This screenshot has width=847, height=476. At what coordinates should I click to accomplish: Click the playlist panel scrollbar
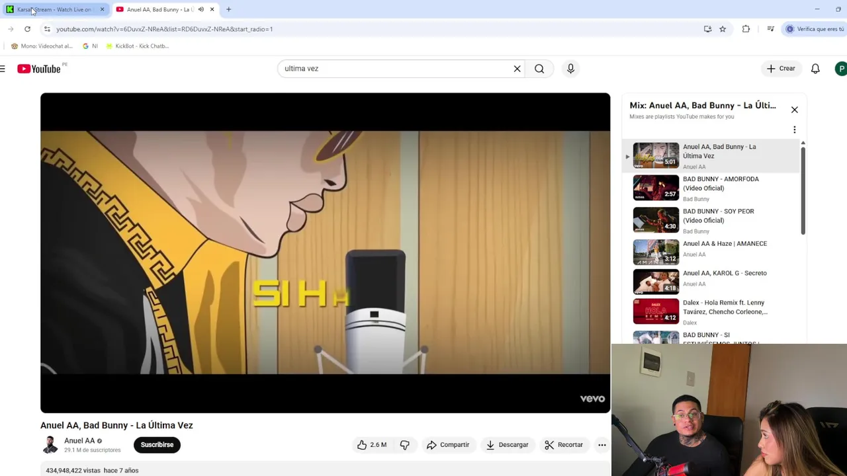803,190
